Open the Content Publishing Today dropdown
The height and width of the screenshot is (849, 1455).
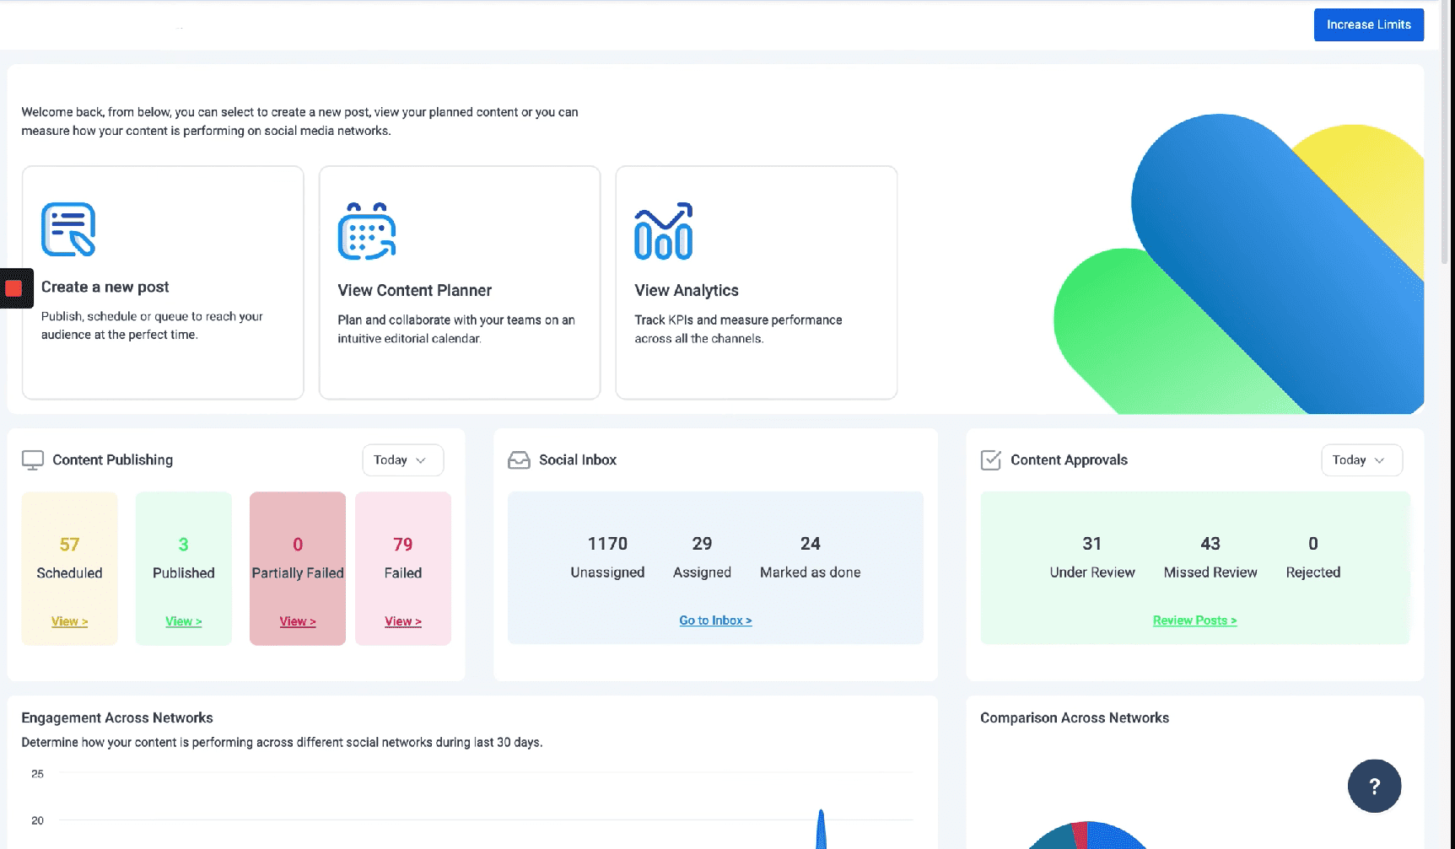pos(402,459)
